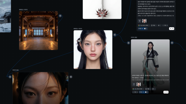Screen dimensions: 186x104
Task: Select the generated eye close-up image
Action: click(x=40, y=88)
